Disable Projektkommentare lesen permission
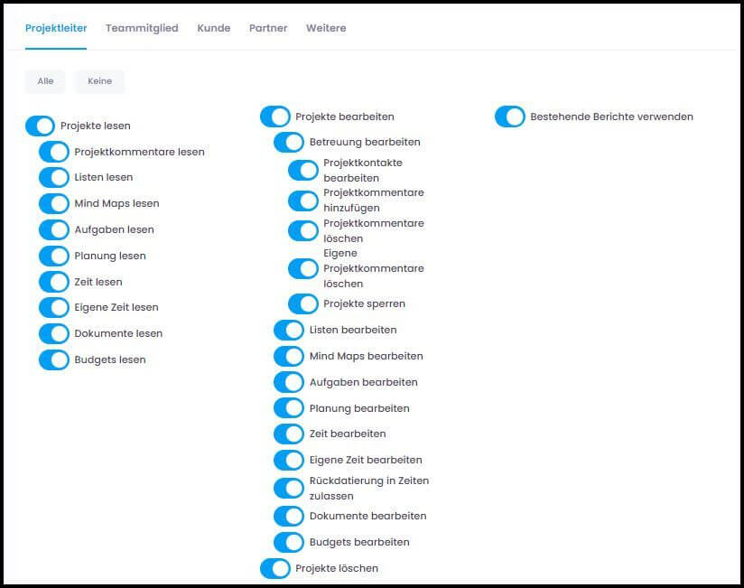 tap(54, 152)
